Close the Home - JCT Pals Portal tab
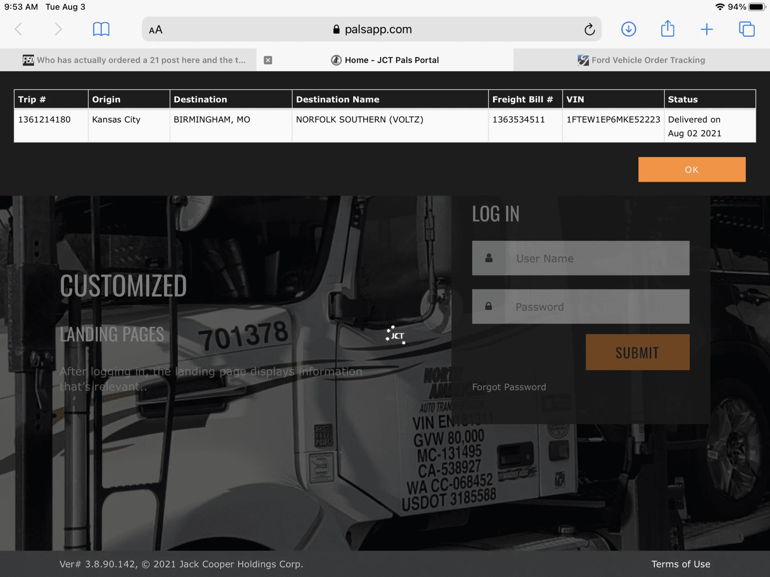This screenshot has height=577, width=770. tap(268, 60)
